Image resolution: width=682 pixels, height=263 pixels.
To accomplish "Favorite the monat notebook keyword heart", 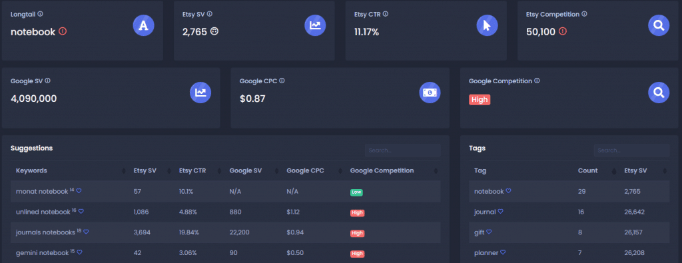I will (79, 191).
